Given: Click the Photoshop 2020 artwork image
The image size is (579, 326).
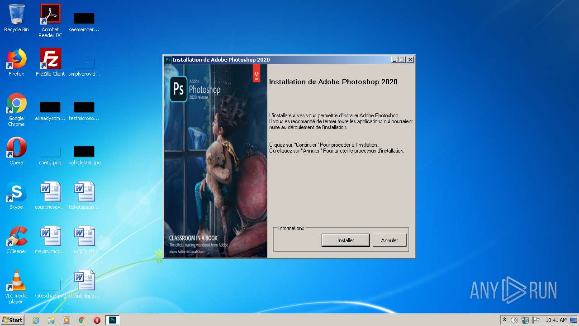Looking at the screenshot, I should coord(215,161).
